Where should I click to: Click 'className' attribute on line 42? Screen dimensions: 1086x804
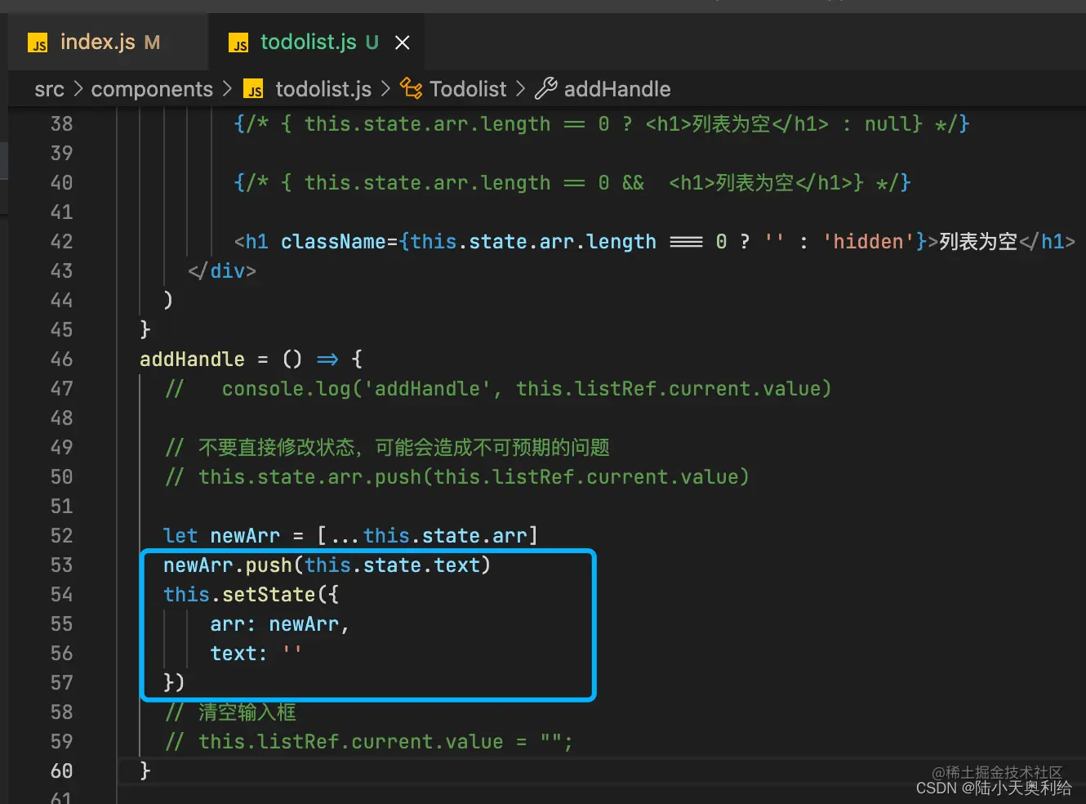[x=333, y=242]
